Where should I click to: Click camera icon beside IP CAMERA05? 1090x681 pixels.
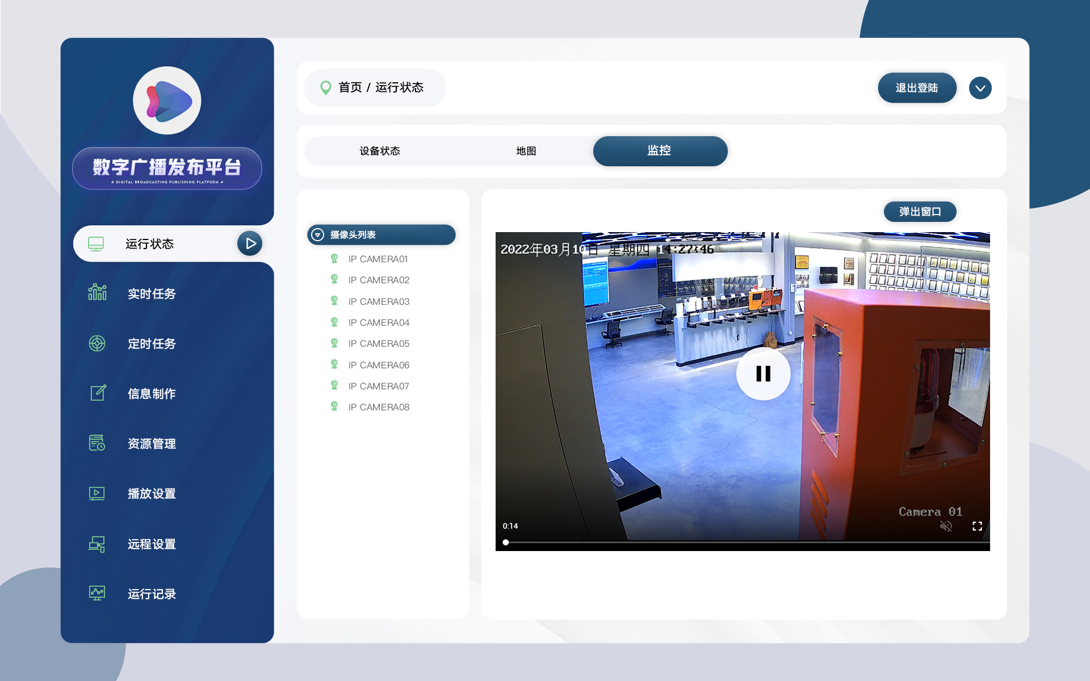point(334,343)
